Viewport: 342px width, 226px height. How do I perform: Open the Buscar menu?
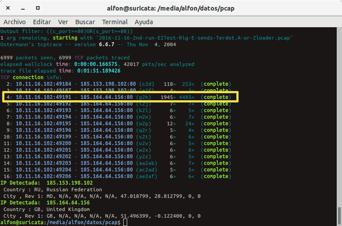pos(85,22)
